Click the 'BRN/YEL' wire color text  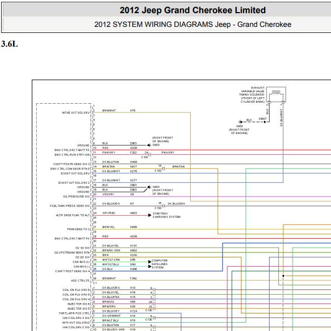109,227
